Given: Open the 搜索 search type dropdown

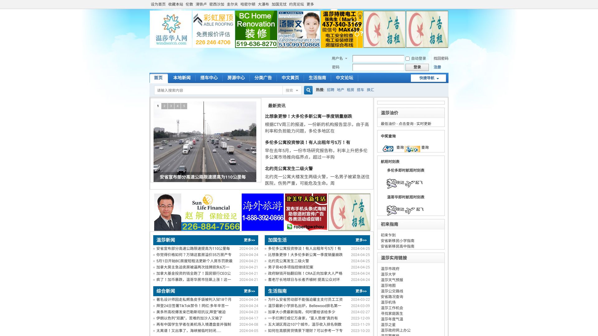Looking at the screenshot, I should click(x=292, y=90).
